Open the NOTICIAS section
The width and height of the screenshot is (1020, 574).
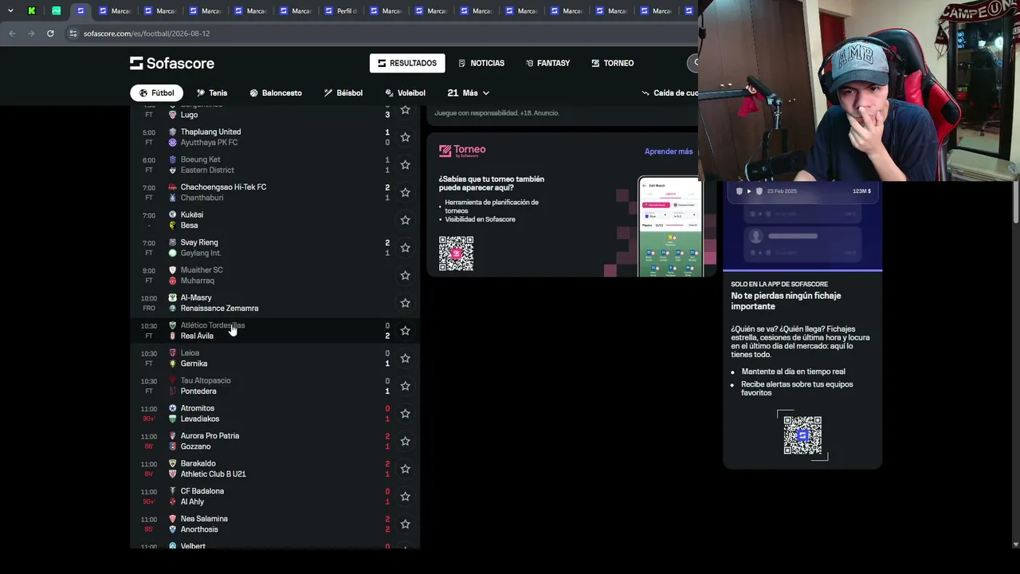click(481, 63)
